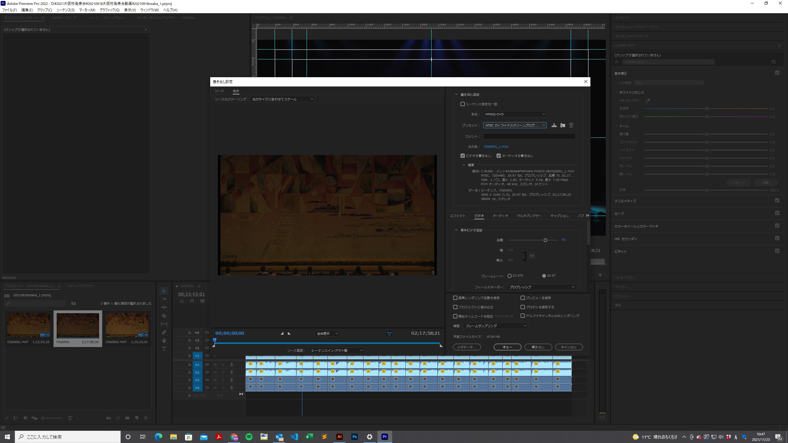Enable シーケンス設定を一致 checkbox
Screen dimensions: 788x443
coord(462,104)
